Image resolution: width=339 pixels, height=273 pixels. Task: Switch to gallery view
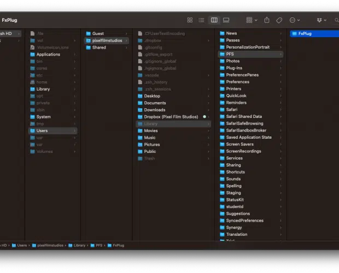(226, 20)
